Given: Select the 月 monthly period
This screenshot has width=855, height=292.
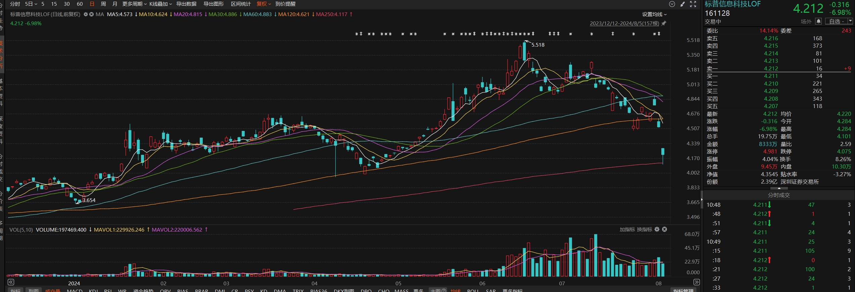Looking at the screenshot, I should [x=115, y=4].
